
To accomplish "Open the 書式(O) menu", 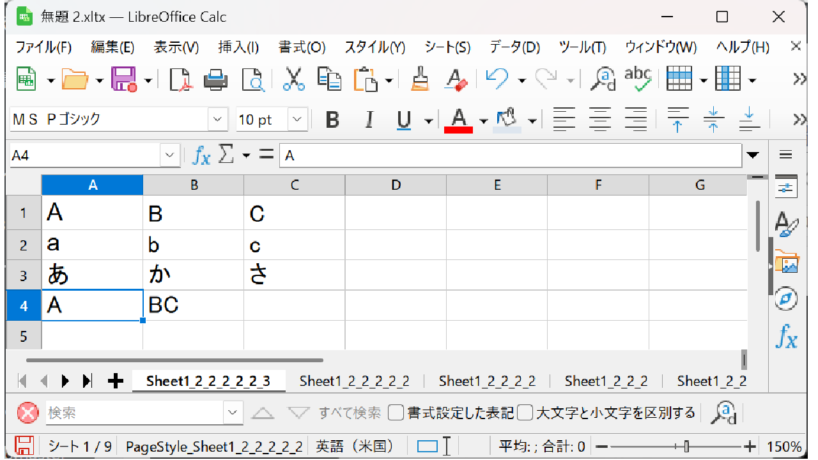I will click(302, 47).
